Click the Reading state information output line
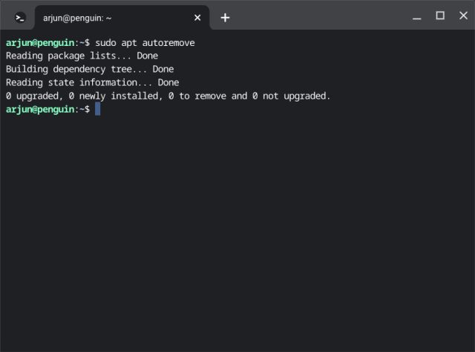This screenshot has height=352, width=475. tap(92, 82)
